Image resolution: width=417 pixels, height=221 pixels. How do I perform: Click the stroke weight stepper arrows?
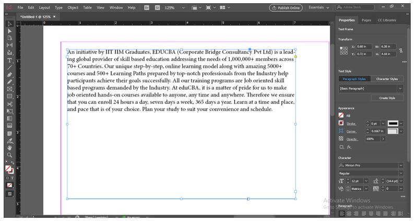point(368,124)
